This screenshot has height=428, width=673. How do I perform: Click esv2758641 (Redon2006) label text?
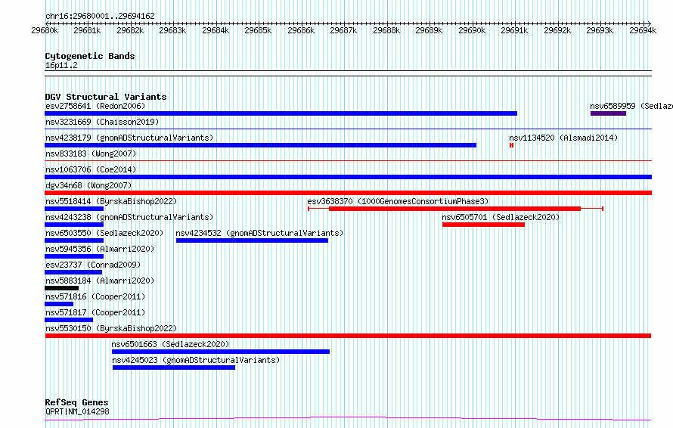95,106
